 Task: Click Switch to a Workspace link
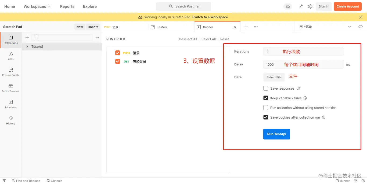(x=210, y=17)
